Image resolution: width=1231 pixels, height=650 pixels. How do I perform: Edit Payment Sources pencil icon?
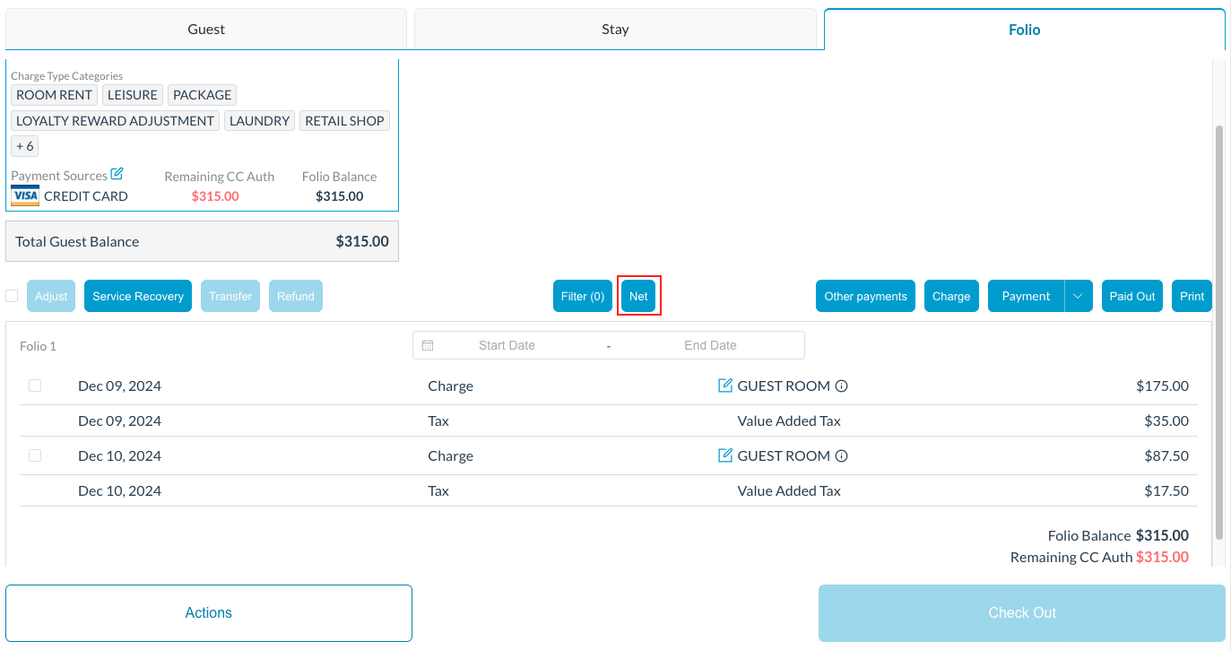[x=117, y=174]
